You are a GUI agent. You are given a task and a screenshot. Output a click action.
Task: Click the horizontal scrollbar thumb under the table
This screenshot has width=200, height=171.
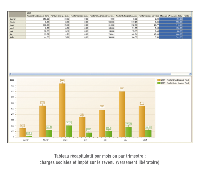click(91, 74)
